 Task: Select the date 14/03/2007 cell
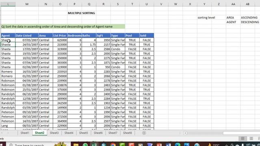(27, 121)
